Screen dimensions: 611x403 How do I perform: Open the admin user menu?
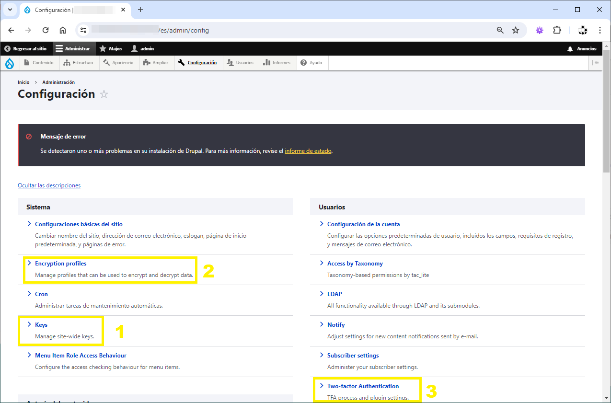pyautogui.click(x=143, y=49)
